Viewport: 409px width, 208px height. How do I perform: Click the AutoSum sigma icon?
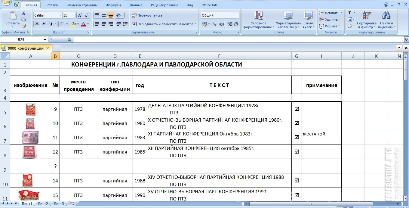[x=350, y=13]
